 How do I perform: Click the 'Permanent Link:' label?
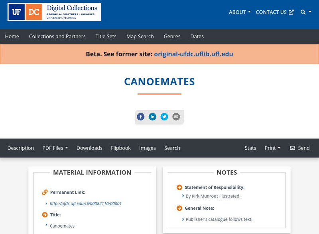click(68, 192)
